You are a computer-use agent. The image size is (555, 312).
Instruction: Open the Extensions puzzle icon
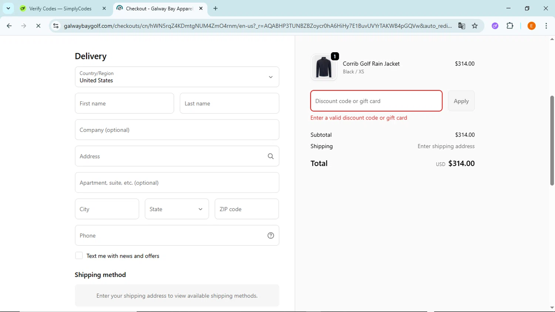click(x=510, y=26)
